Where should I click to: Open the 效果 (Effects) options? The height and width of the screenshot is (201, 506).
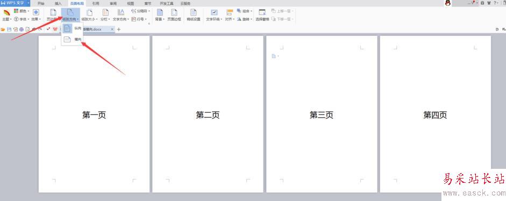coord(36,15)
